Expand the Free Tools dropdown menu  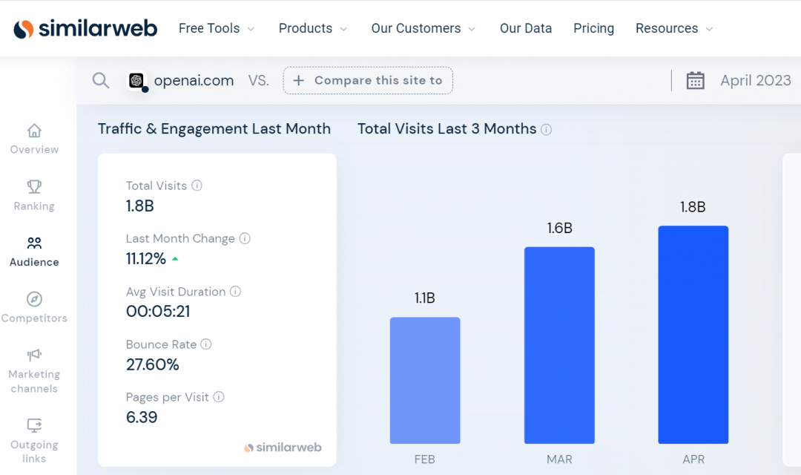[x=217, y=28]
